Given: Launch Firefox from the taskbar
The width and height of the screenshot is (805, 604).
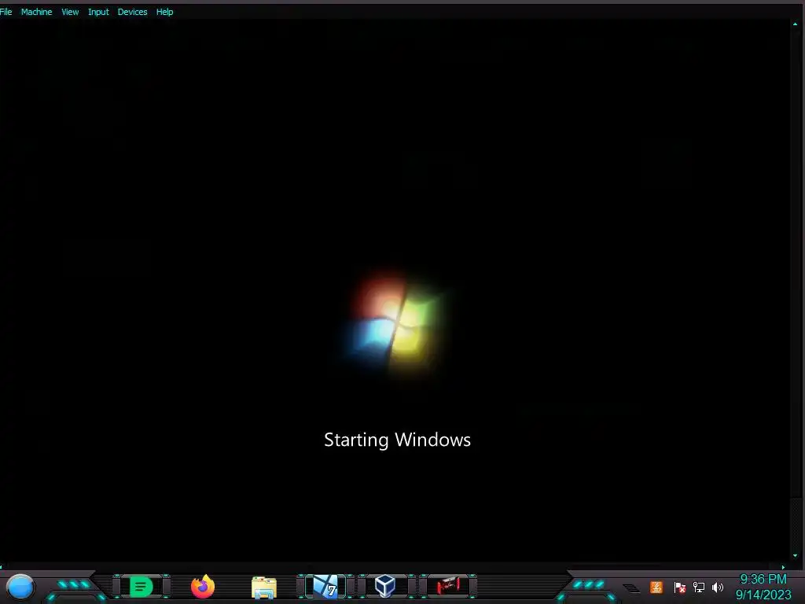Looking at the screenshot, I should (x=203, y=587).
